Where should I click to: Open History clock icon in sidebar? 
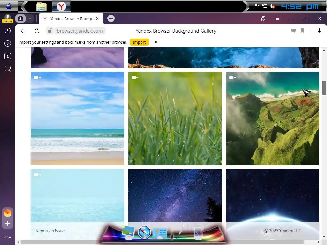point(8,31)
